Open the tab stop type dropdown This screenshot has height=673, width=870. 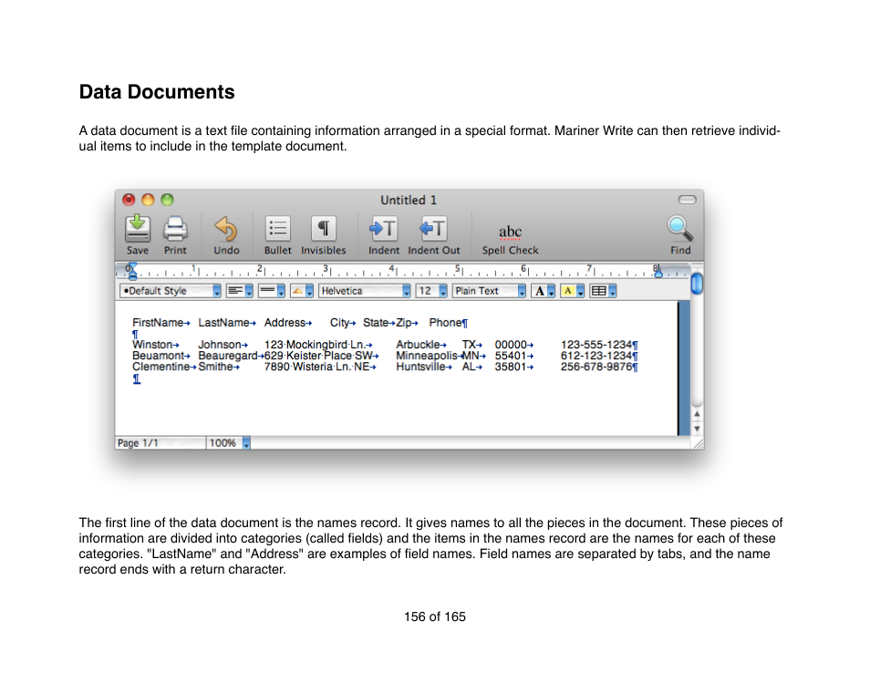coord(302,291)
